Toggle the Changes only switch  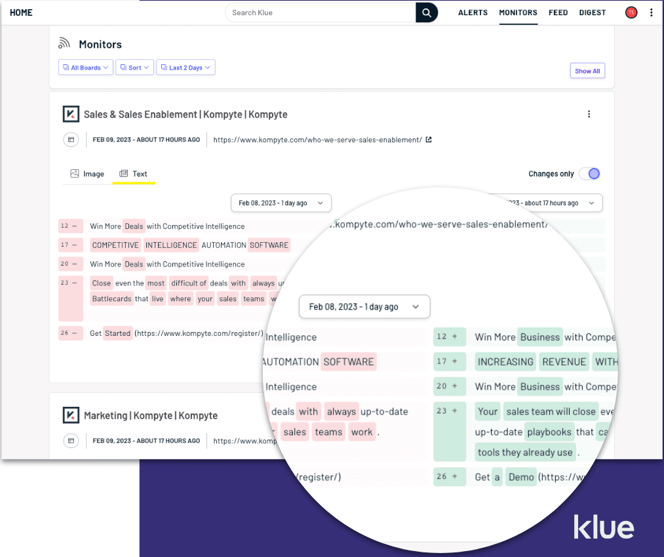pyautogui.click(x=589, y=173)
